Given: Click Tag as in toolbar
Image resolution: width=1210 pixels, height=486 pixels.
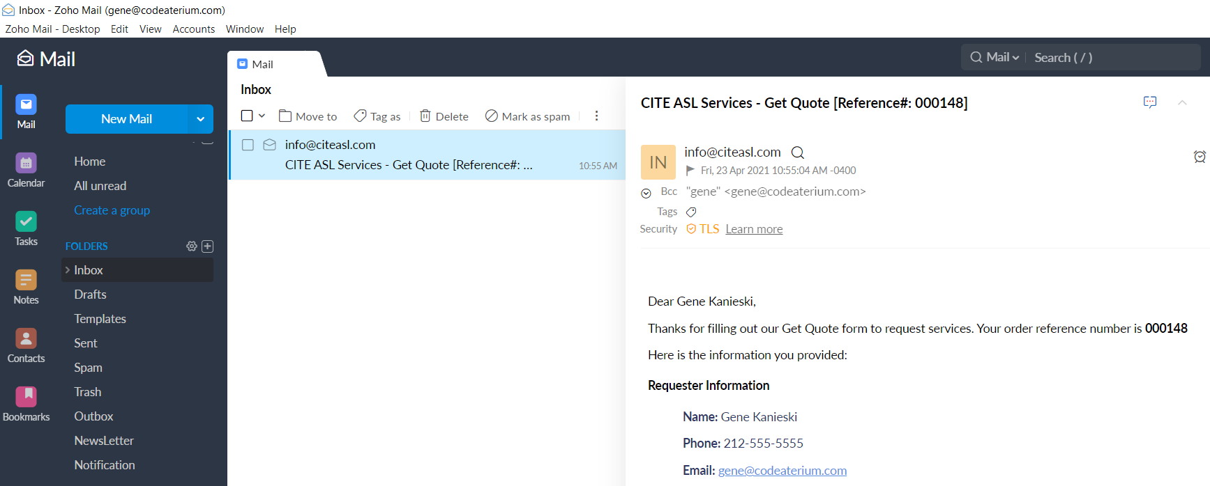Looking at the screenshot, I should click(x=377, y=116).
